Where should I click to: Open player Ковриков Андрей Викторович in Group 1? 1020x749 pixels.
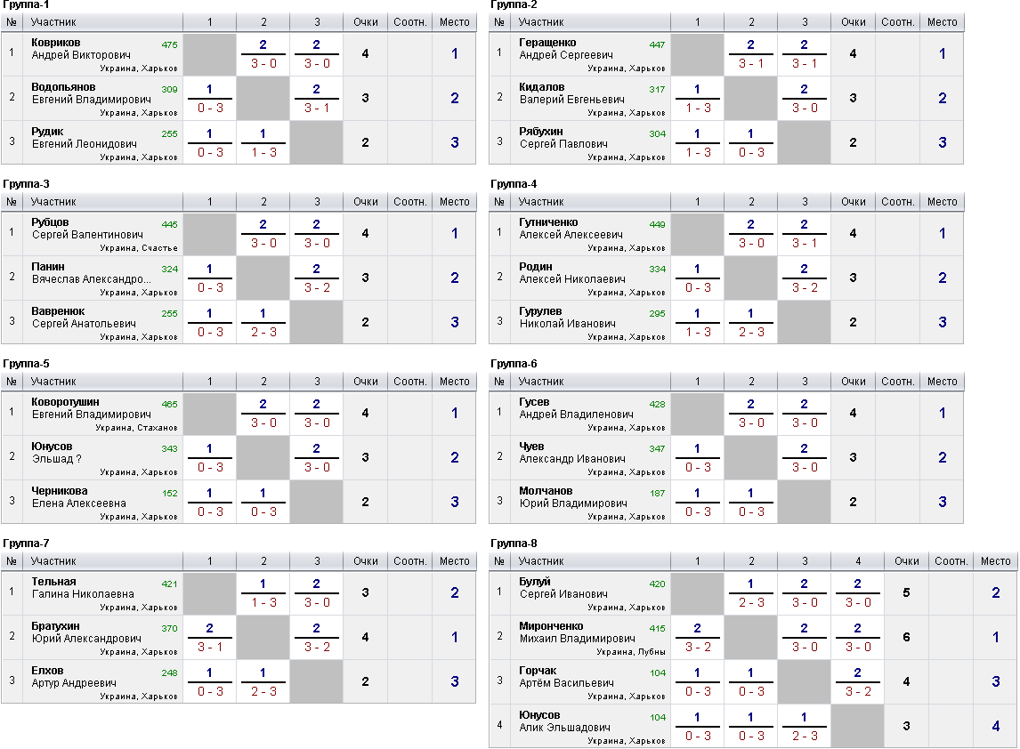tap(81, 49)
